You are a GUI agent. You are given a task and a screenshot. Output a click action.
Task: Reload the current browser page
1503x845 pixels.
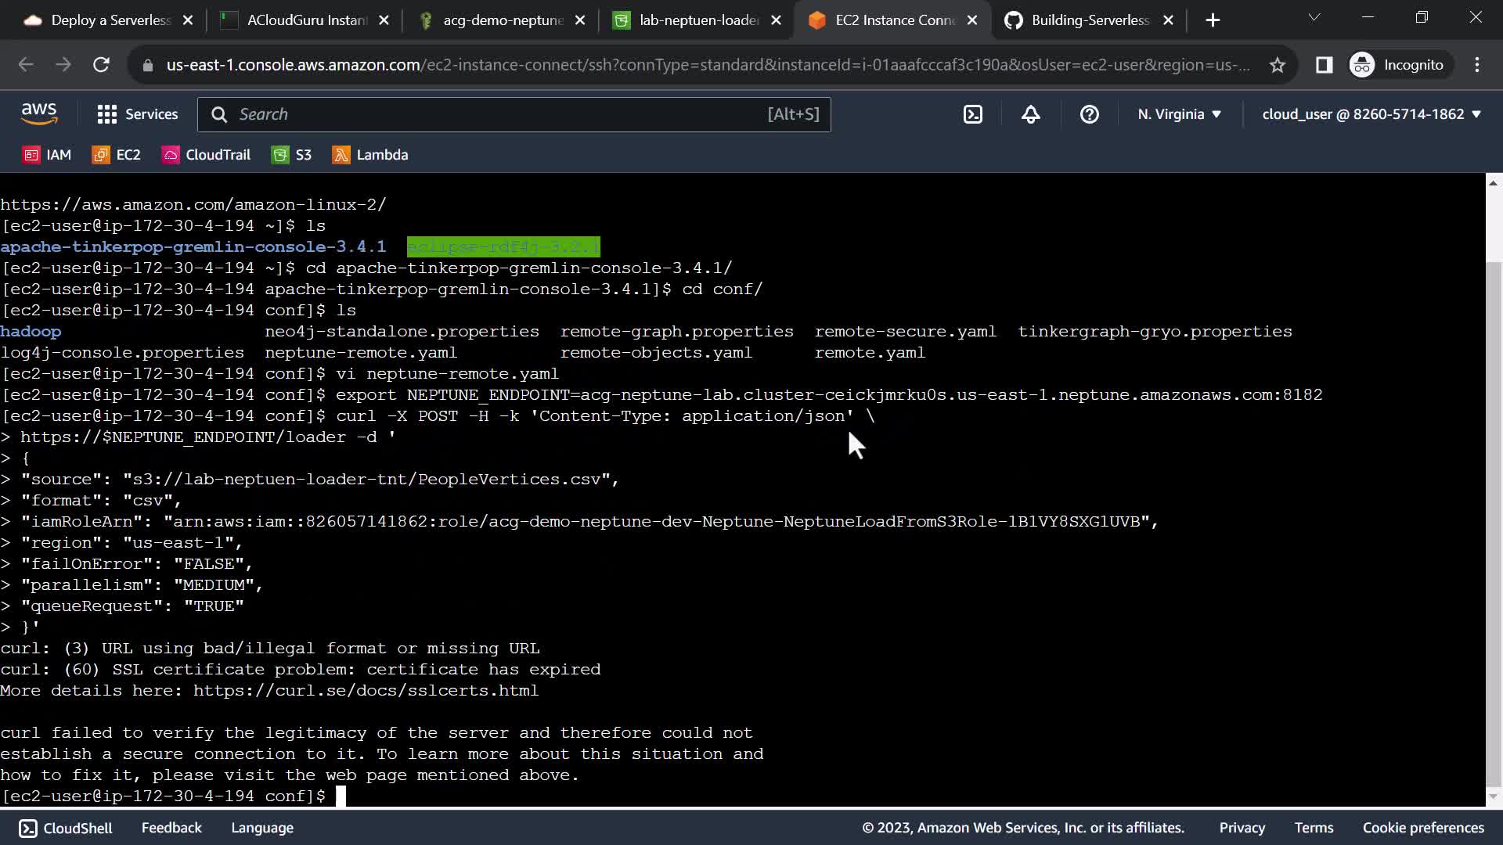(x=101, y=65)
